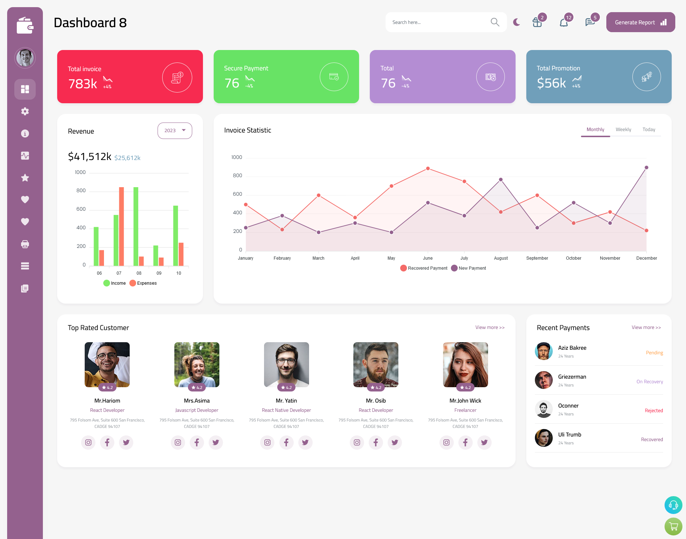Toggle the Recovered Payment legend filter

[x=424, y=268]
